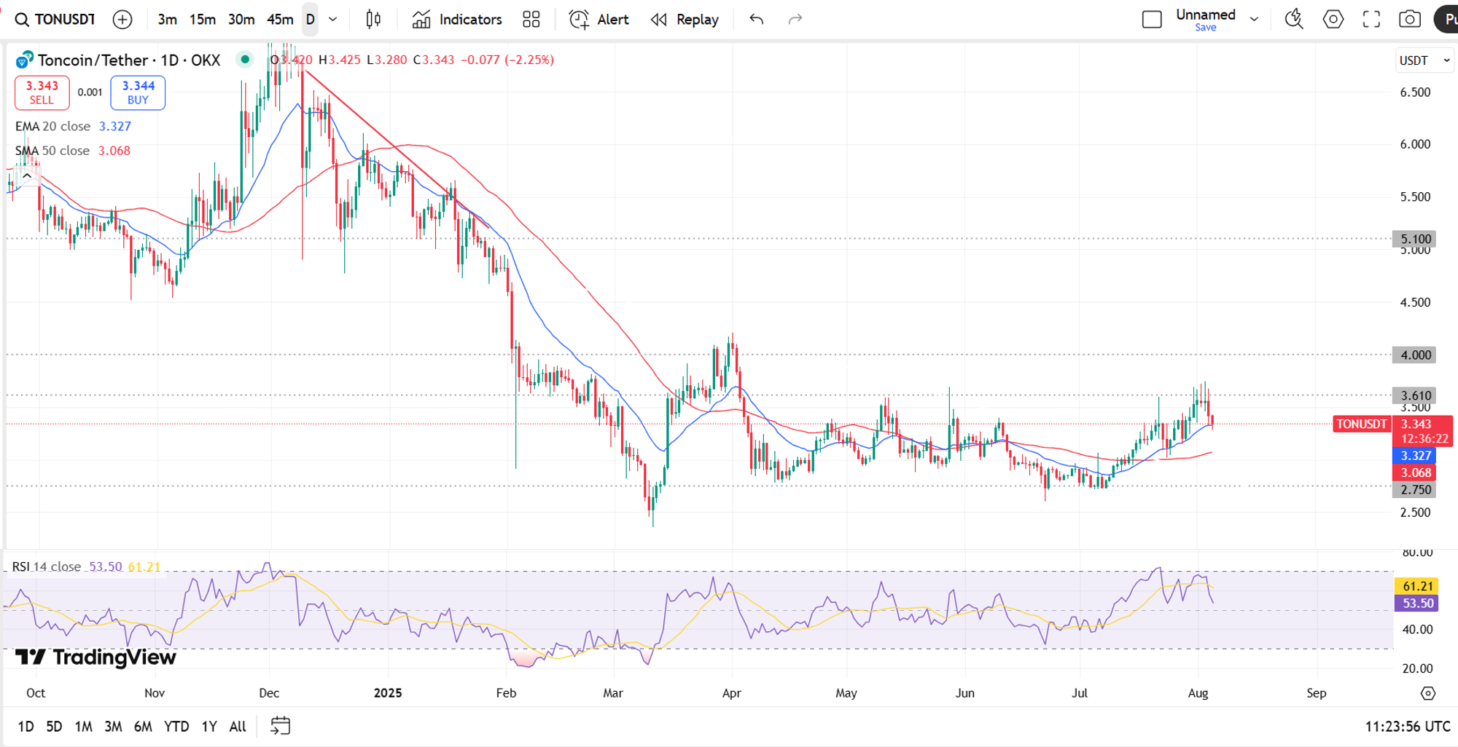Click the 3.344 BUY button

click(x=138, y=92)
